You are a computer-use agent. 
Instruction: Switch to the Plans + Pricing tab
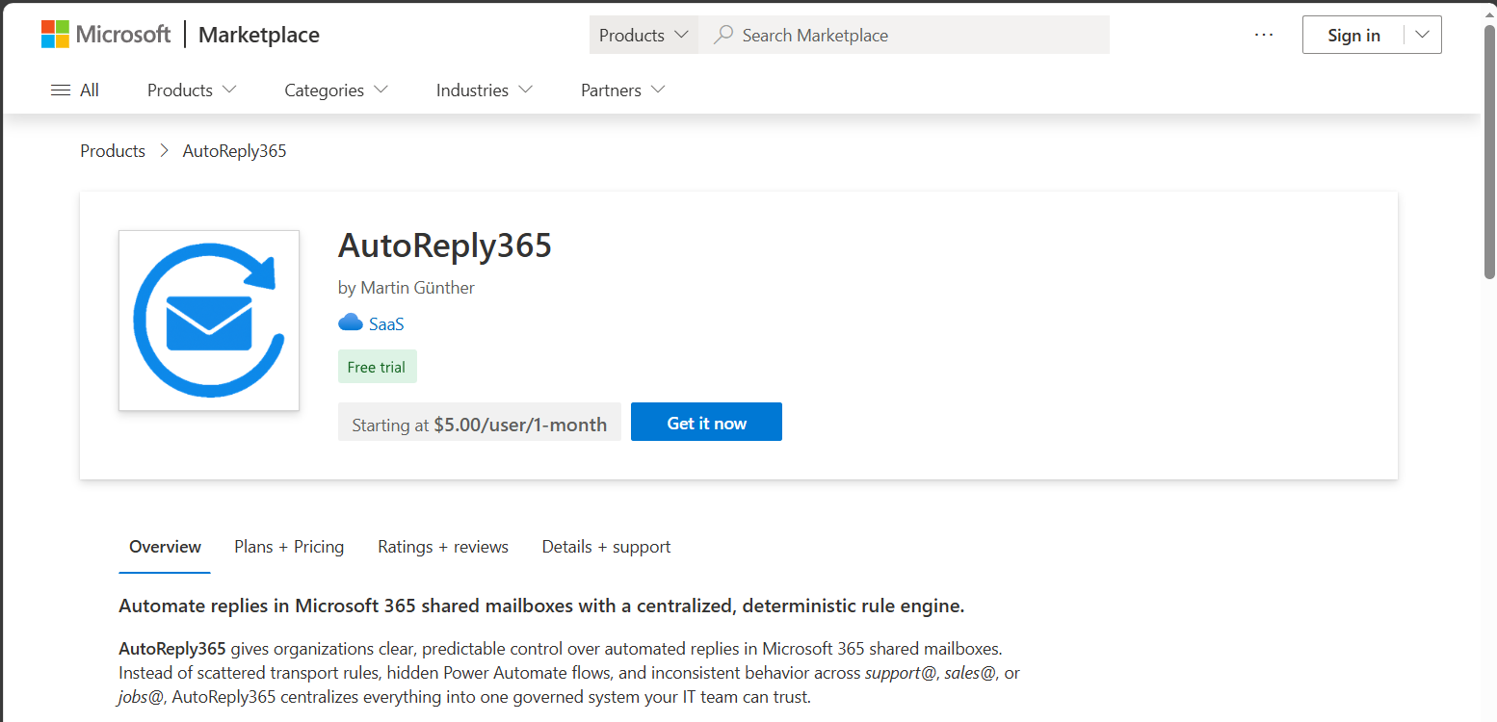[x=289, y=547]
